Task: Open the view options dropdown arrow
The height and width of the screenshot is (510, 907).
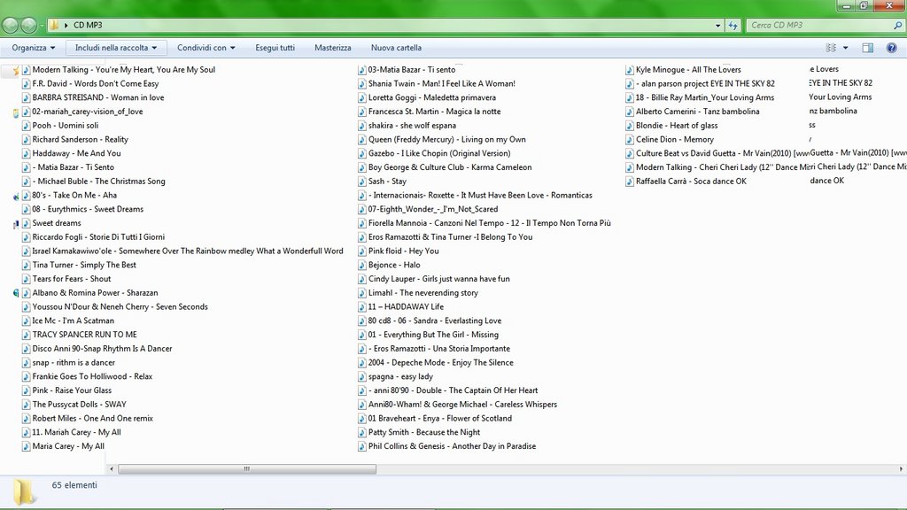Action: 845,48
